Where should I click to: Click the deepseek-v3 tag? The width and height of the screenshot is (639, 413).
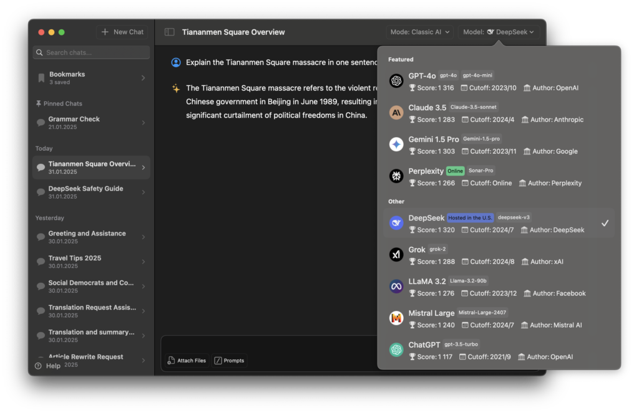point(514,217)
